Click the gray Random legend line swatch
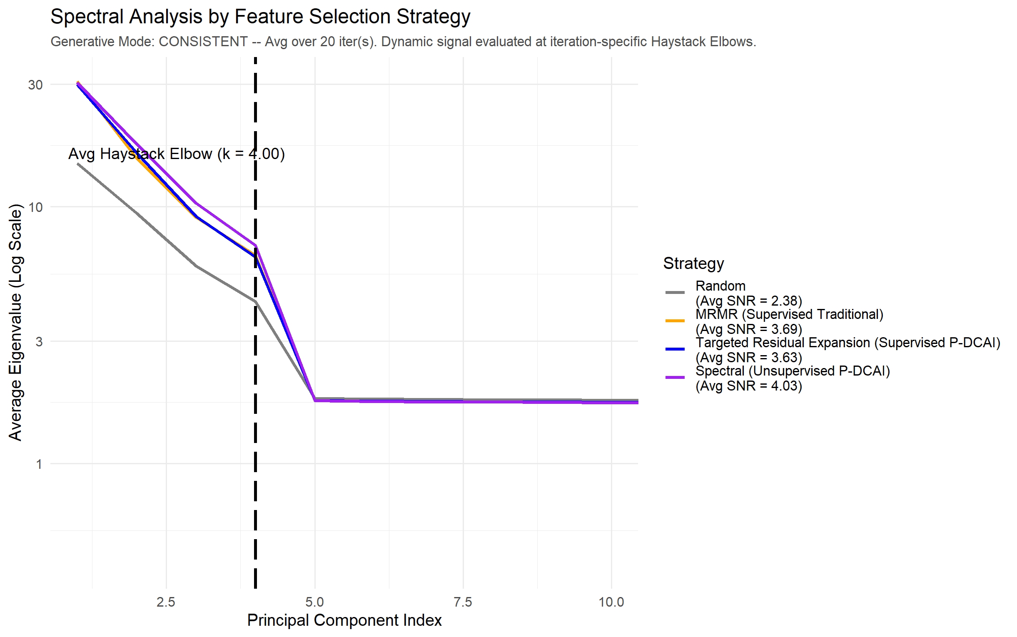1017x637 pixels. click(x=675, y=293)
